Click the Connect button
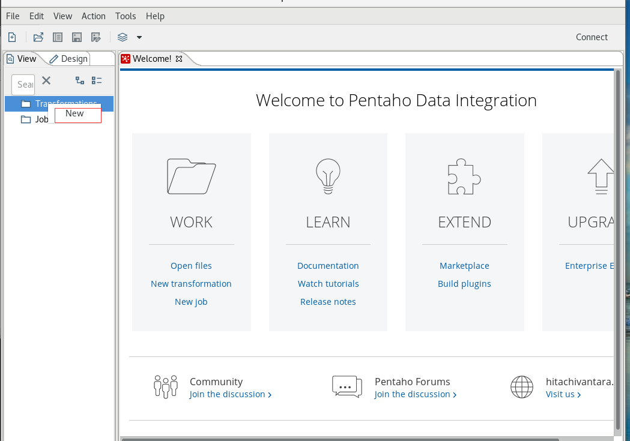Screen dimensions: 630x441 coord(592,37)
